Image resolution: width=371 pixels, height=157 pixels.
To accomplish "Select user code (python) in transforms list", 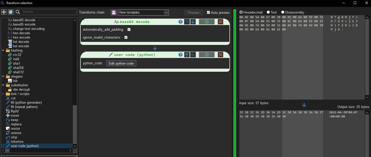I will coord(25,146).
